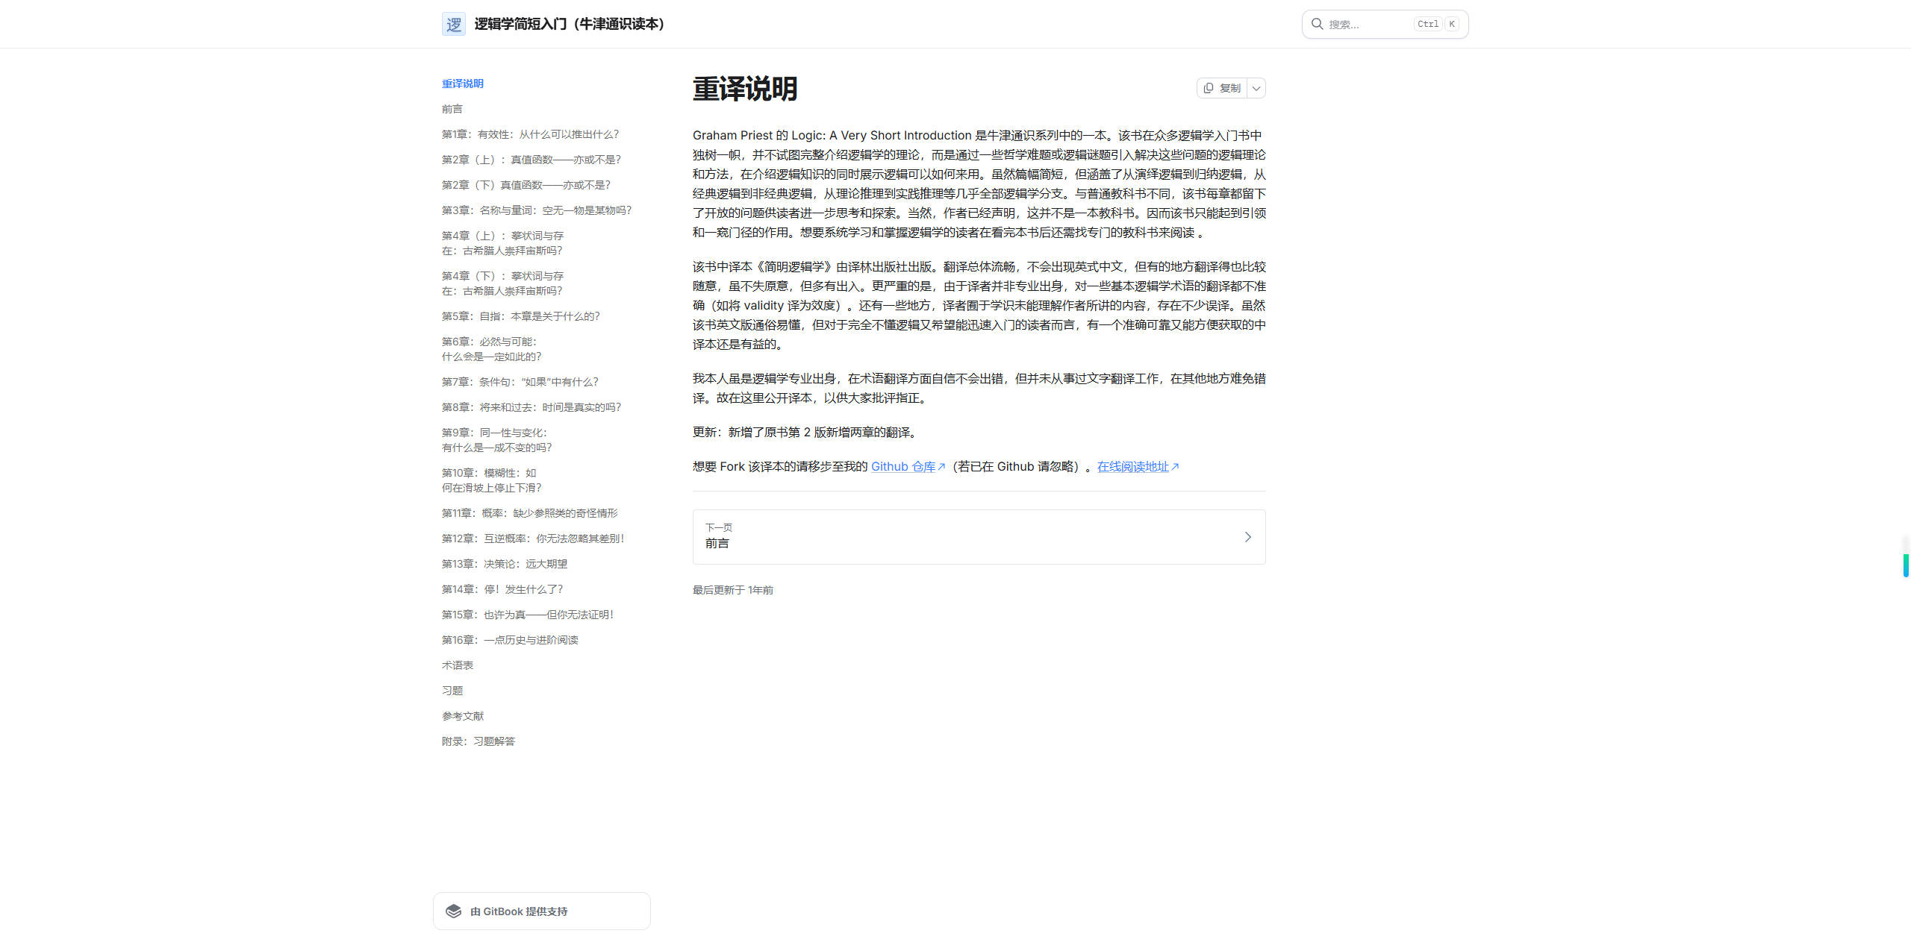Open 第4章（上）摹状词与存在 chapter
The height and width of the screenshot is (948, 1911).
coord(502,243)
